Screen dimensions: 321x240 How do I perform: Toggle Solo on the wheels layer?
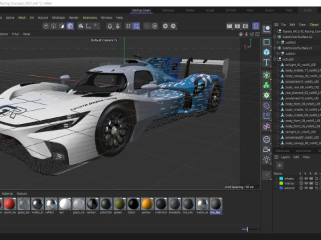[301, 179]
